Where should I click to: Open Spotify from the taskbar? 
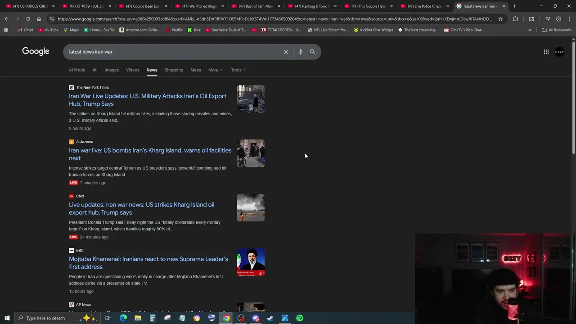pyautogui.click(x=300, y=318)
